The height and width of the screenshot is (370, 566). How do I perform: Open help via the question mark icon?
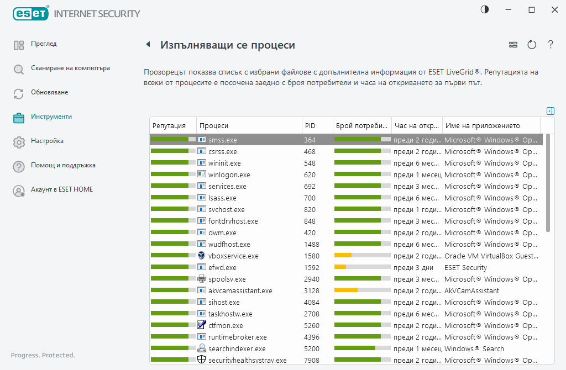pyautogui.click(x=551, y=45)
